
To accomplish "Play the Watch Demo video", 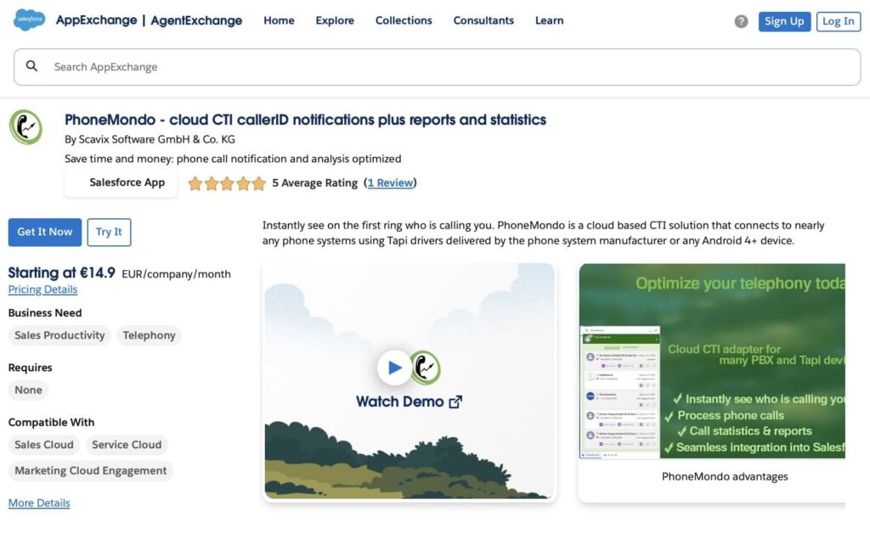I will [x=394, y=368].
